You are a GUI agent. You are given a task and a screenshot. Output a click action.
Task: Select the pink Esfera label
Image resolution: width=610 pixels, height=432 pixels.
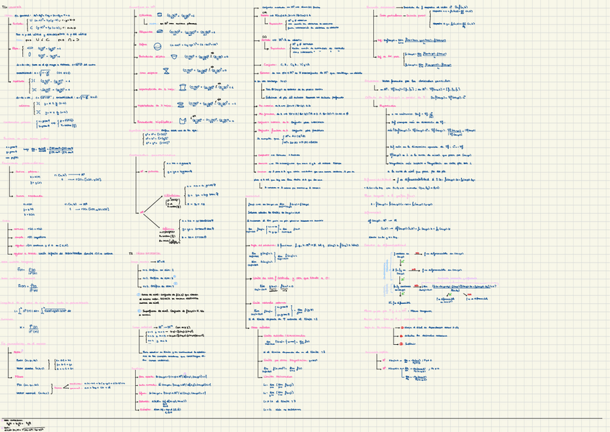tap(141, 43)
